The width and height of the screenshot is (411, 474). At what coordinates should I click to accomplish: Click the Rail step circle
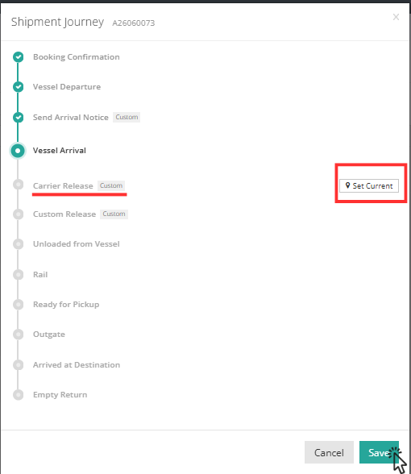18,274
